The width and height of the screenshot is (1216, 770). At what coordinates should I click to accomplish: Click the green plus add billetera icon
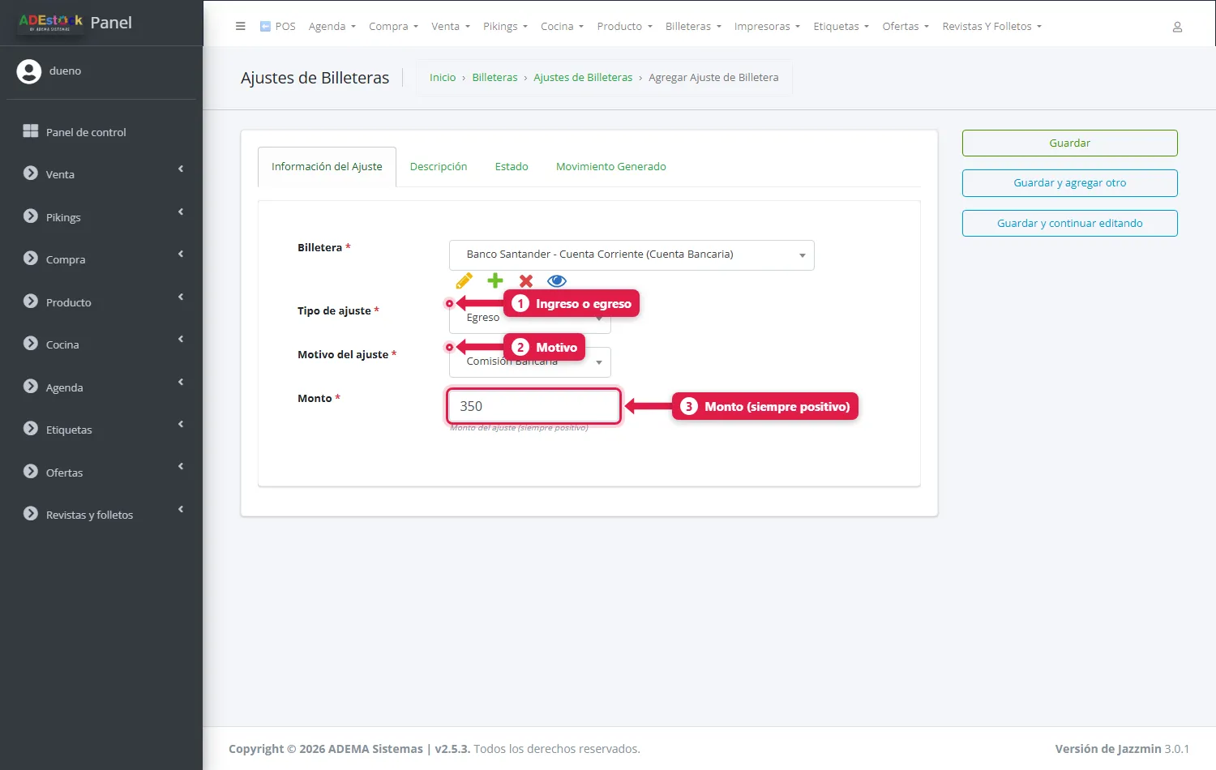[x=495, y=281]
